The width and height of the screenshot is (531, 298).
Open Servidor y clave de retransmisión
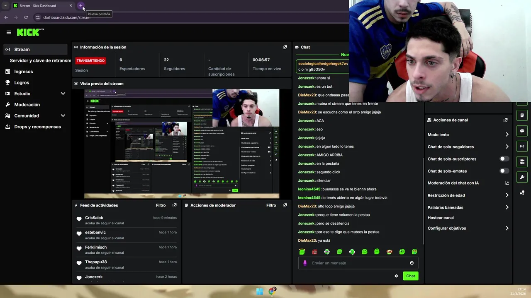pos(40,60)
